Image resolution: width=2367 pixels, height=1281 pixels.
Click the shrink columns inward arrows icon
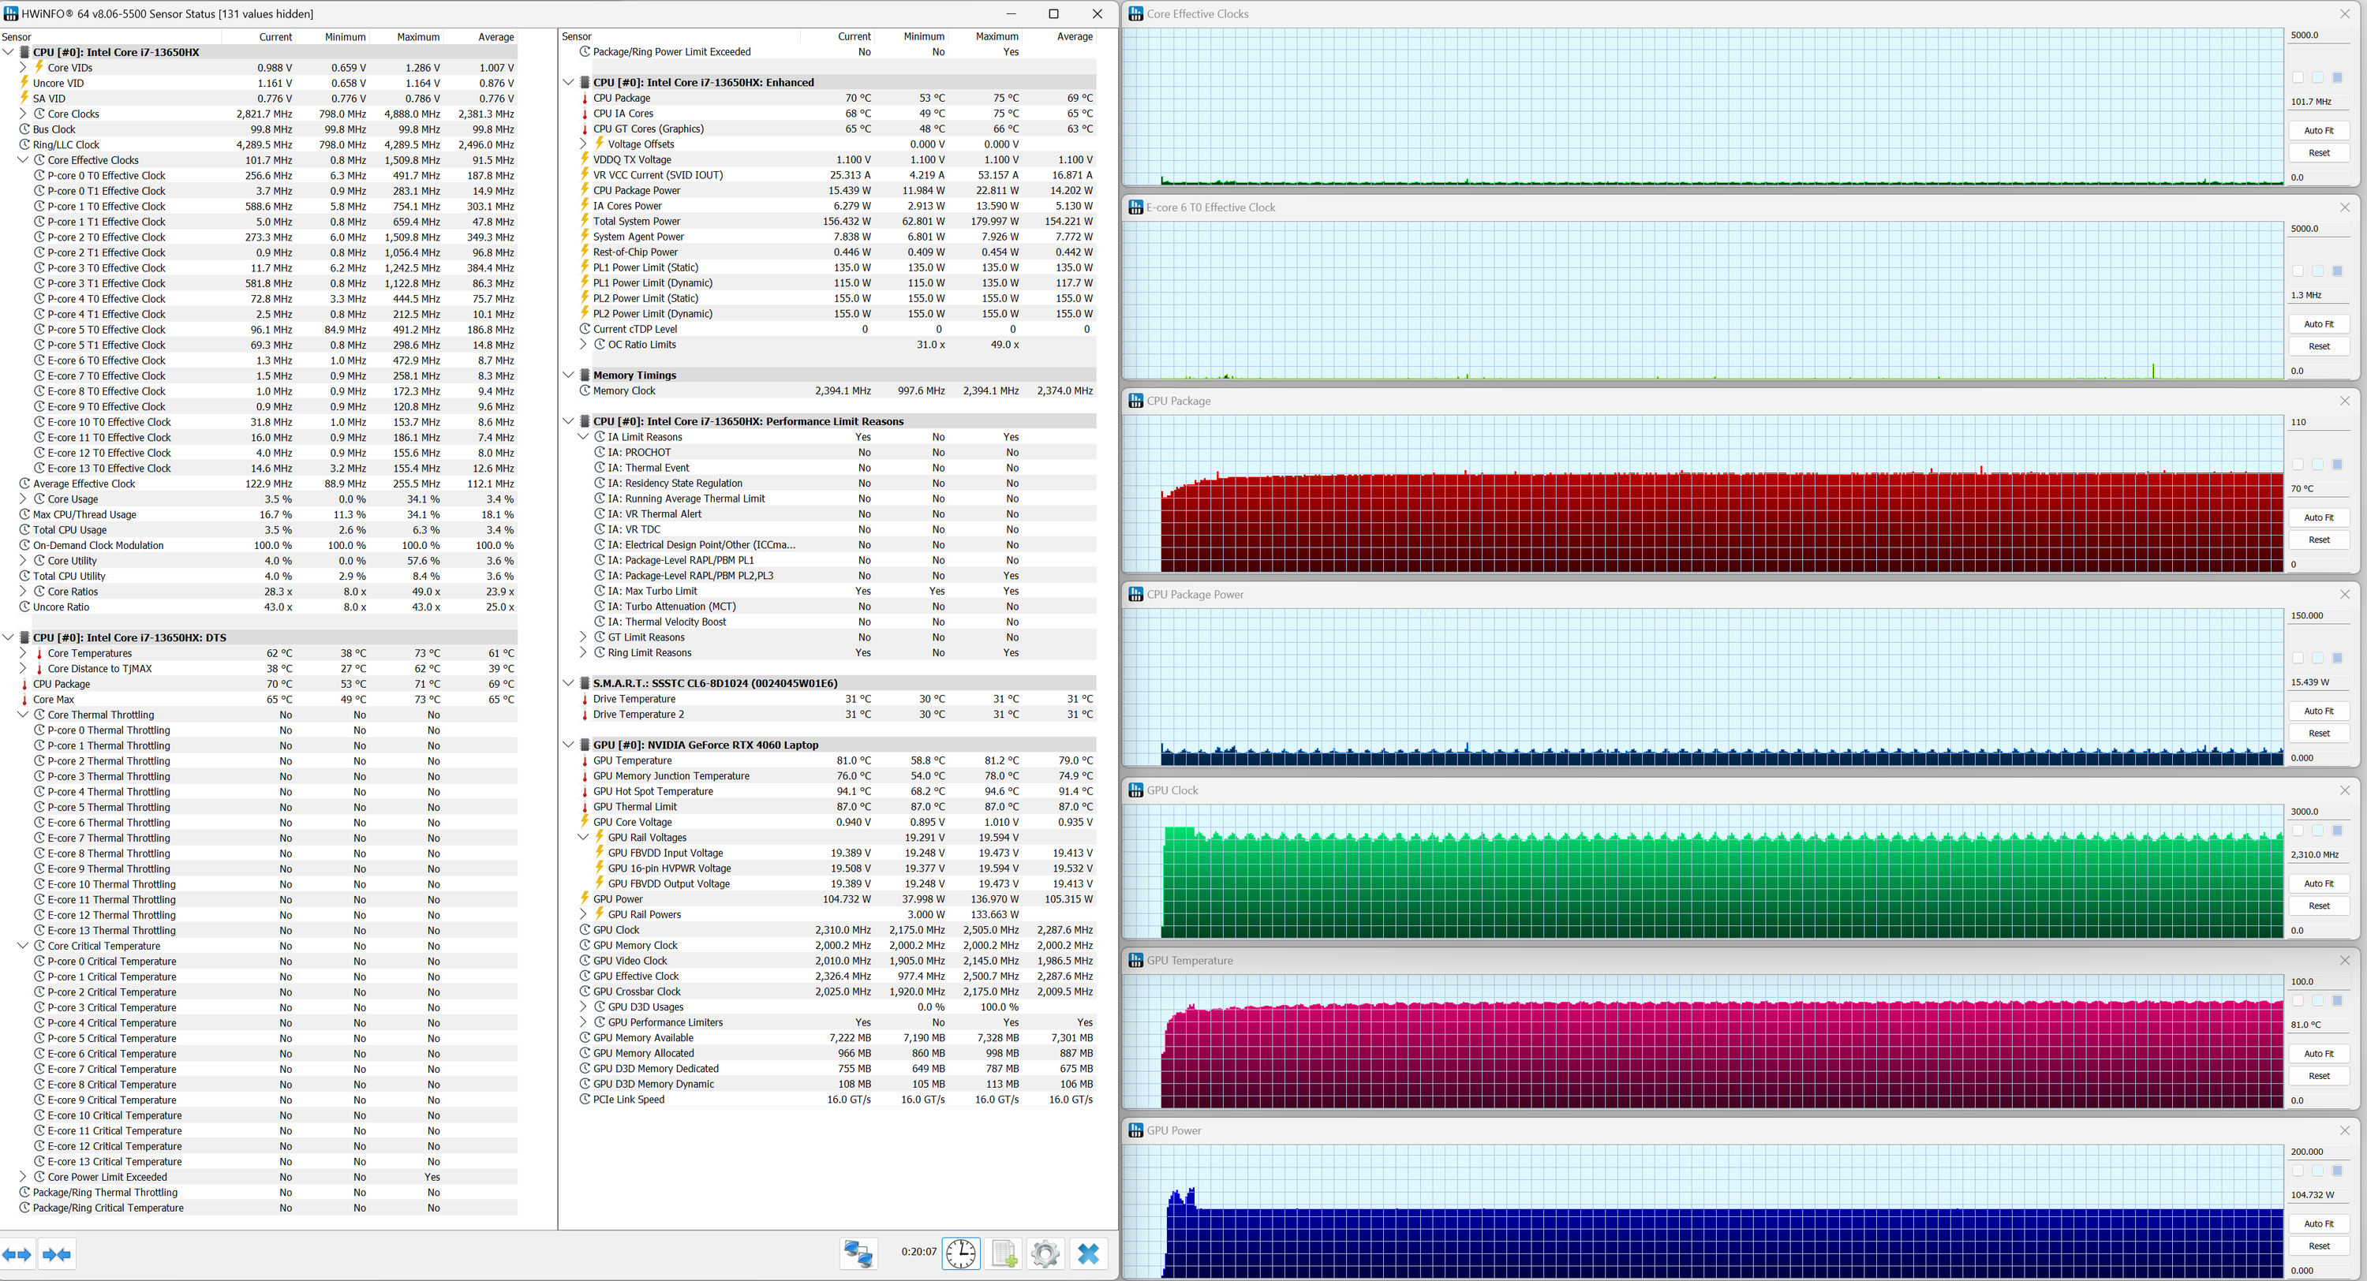tap(57, 1254)
